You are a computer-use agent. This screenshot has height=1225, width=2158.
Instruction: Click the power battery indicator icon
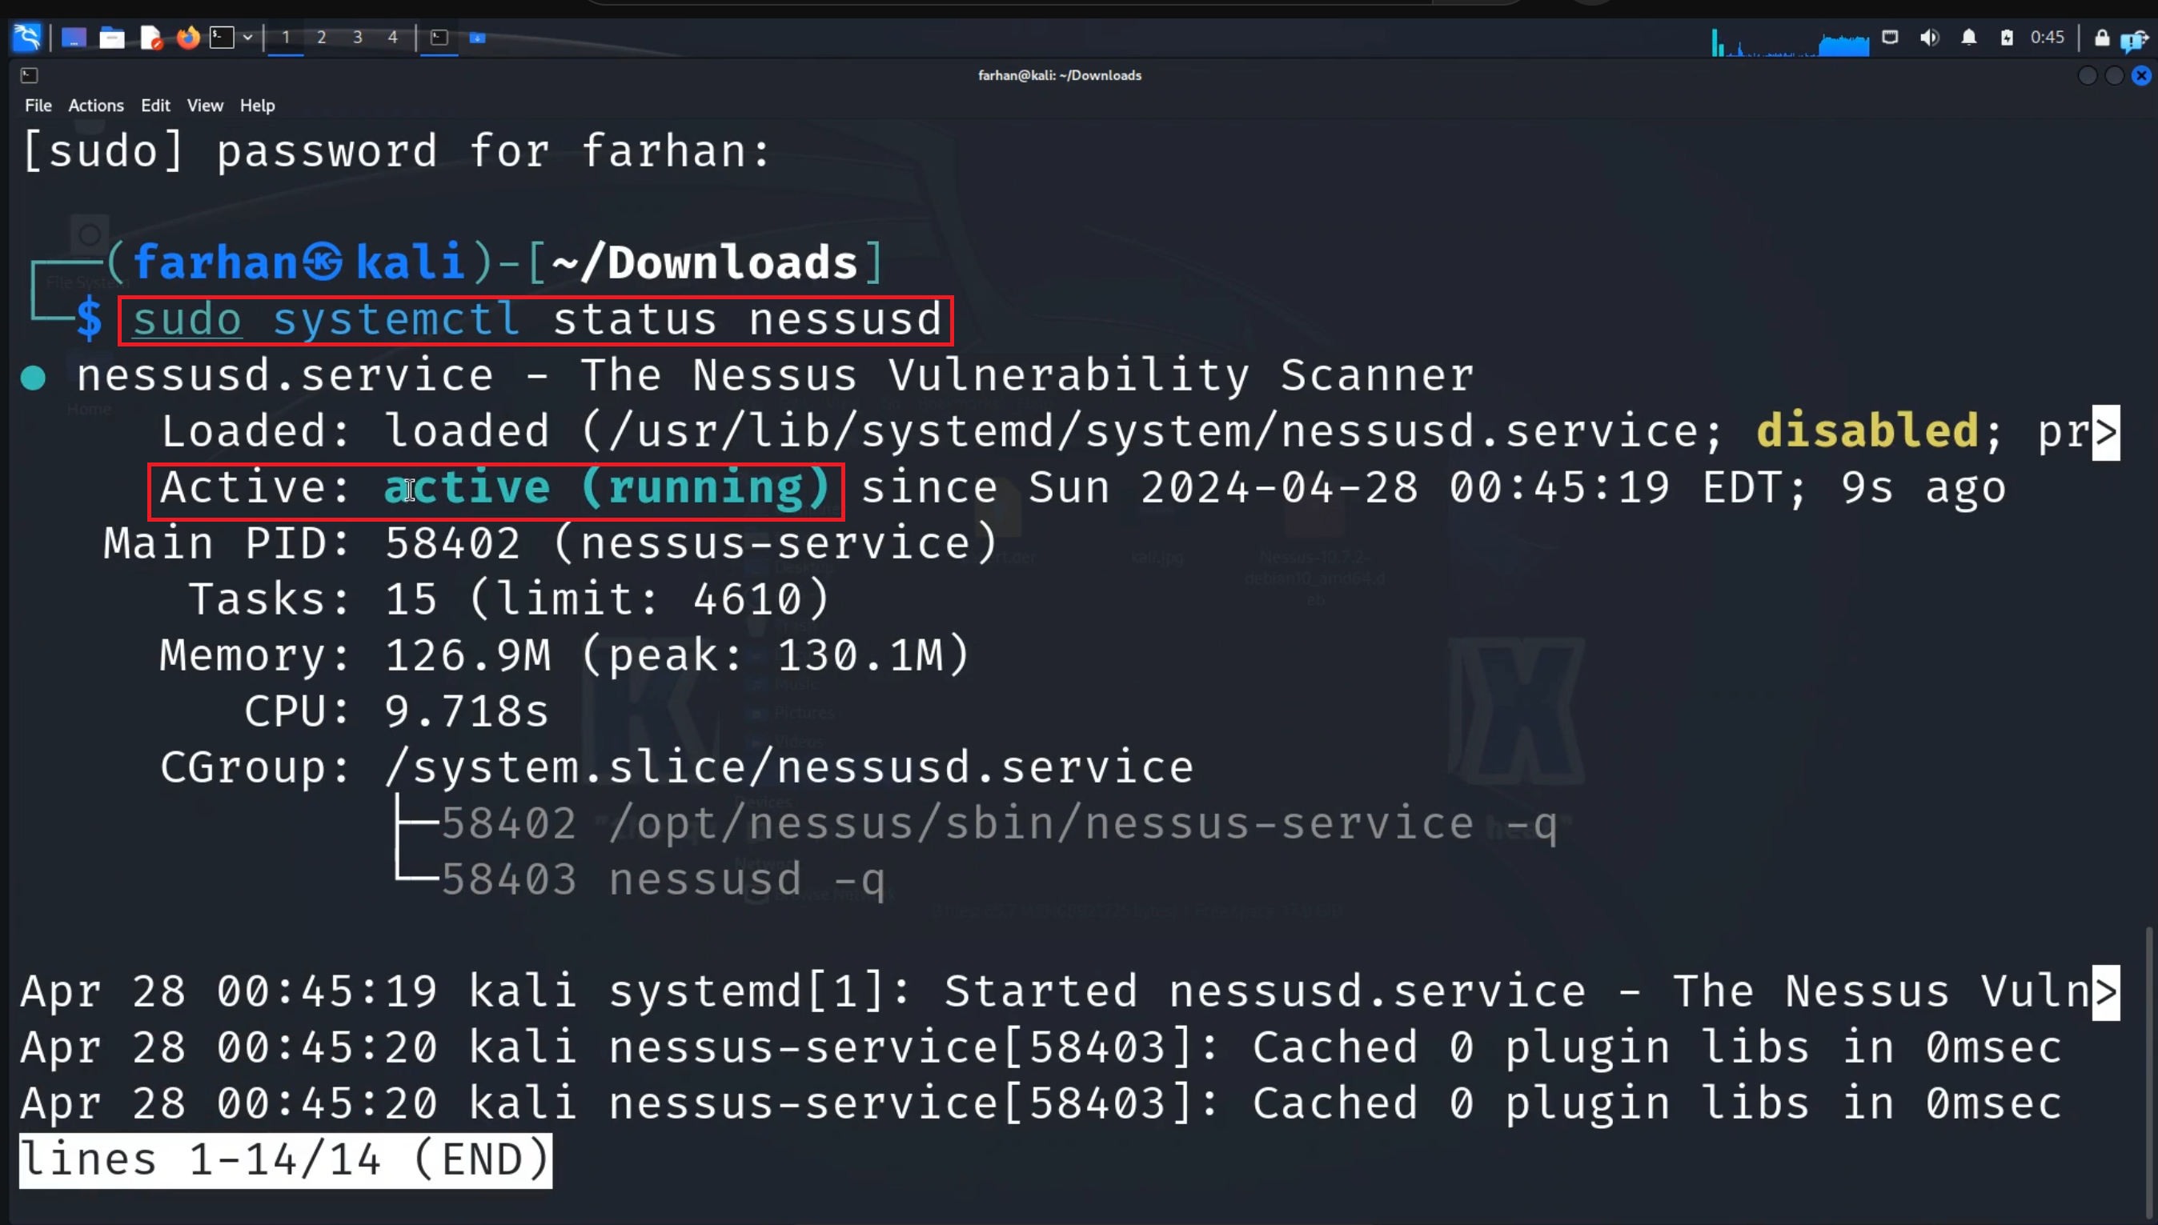[2008, 37]
